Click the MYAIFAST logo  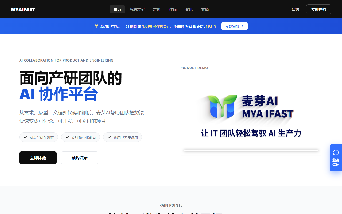click(x=23, y=9)
